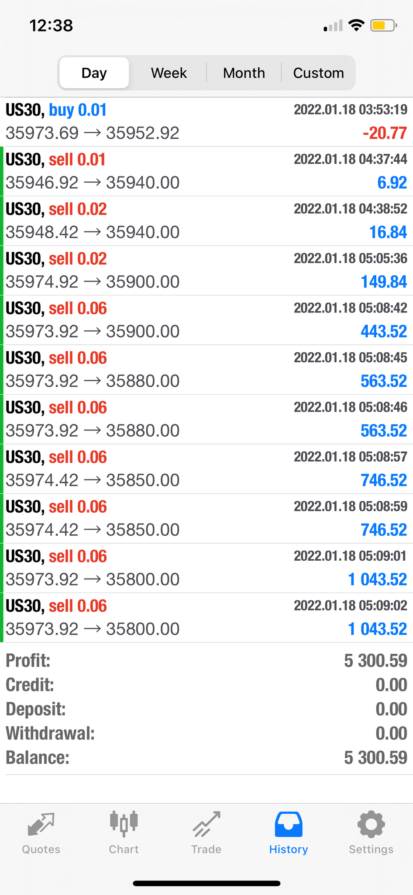Tap the History inbox icon

(288, 825)
